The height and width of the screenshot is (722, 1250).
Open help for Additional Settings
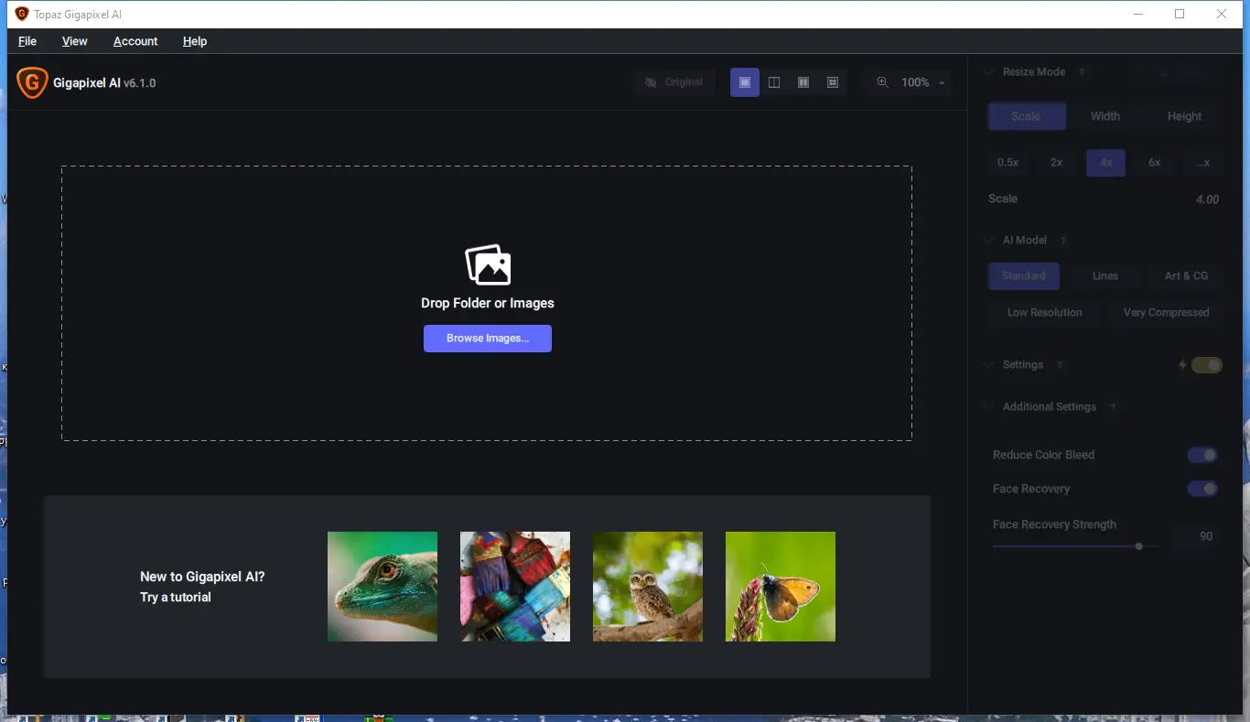[x=1113, y=407]
